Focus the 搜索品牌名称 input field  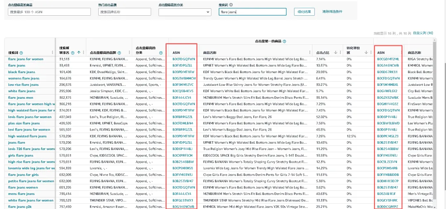125,12
